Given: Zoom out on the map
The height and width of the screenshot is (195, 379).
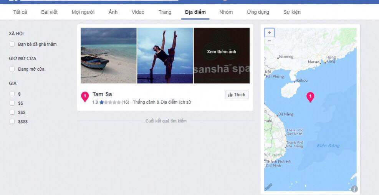Looking at the screenshot, I should tap(269, 41).
